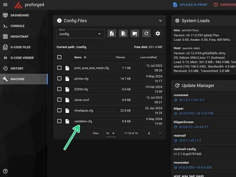The image size is (236, 177).
Task: Select Machine in the sidebar
Action: pyautogui.click(x=24, y=79)
